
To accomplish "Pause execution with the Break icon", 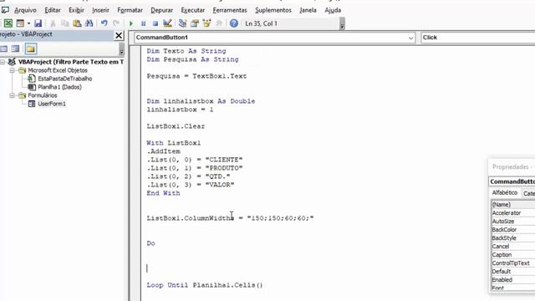I will click(x=143, y=23).
